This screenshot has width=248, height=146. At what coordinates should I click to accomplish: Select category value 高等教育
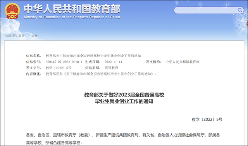pos(111,68)
